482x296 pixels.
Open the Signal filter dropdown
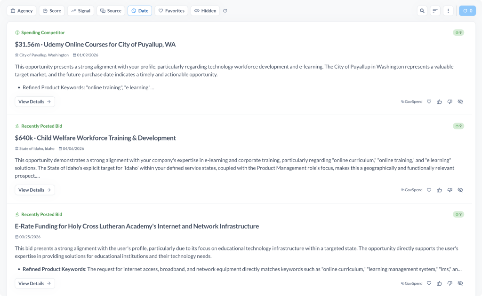tap(80, 11)
